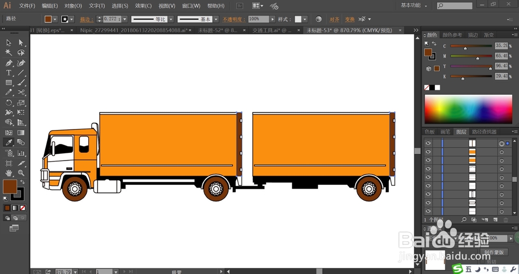The width and height of the screenshot is (519, 274).
Task: Select the Paintbrush tool
Action: [x=21, y=83]
